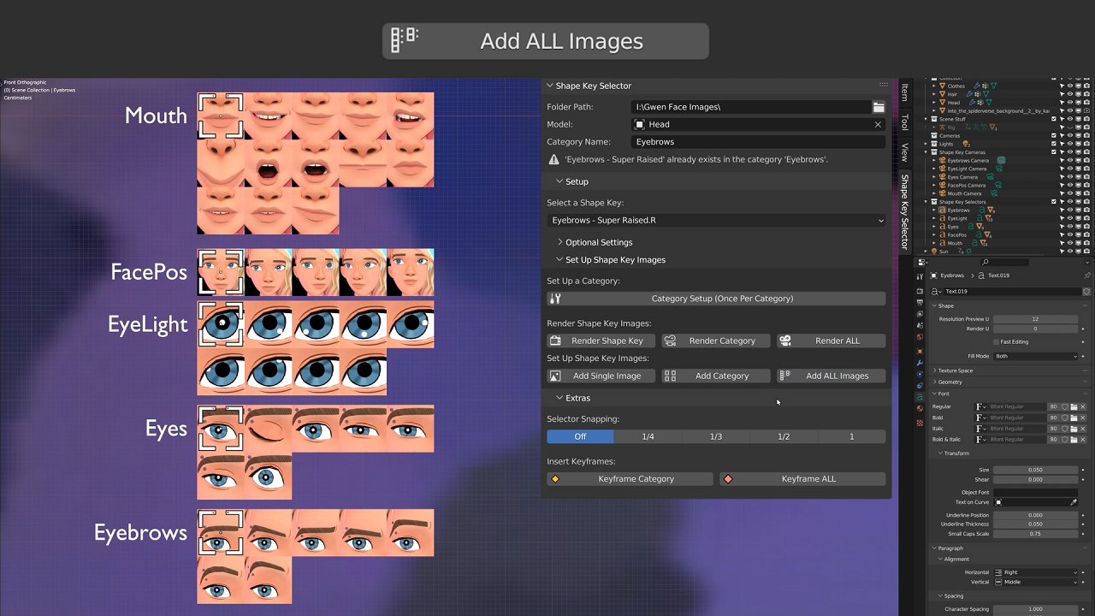Open the Output properties tab icon
This screenshot has width=1095, height=616.
(x=920, y=303)
